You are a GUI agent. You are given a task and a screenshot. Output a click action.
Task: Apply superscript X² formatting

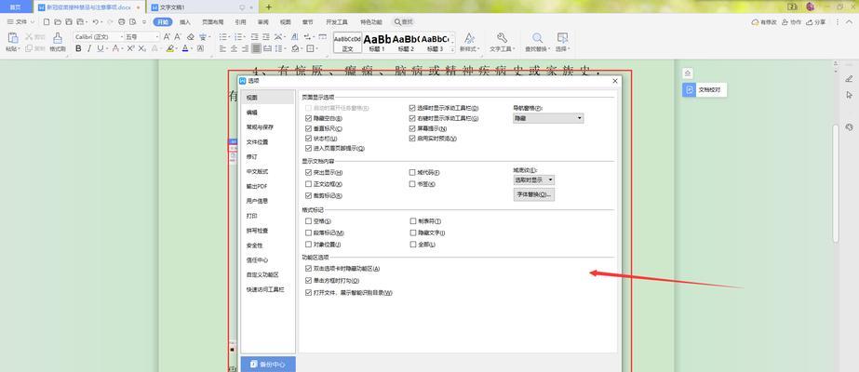[x=131, y=48]
